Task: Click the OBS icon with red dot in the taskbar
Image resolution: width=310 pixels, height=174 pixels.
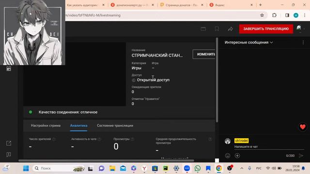Action: pos(230,168)
